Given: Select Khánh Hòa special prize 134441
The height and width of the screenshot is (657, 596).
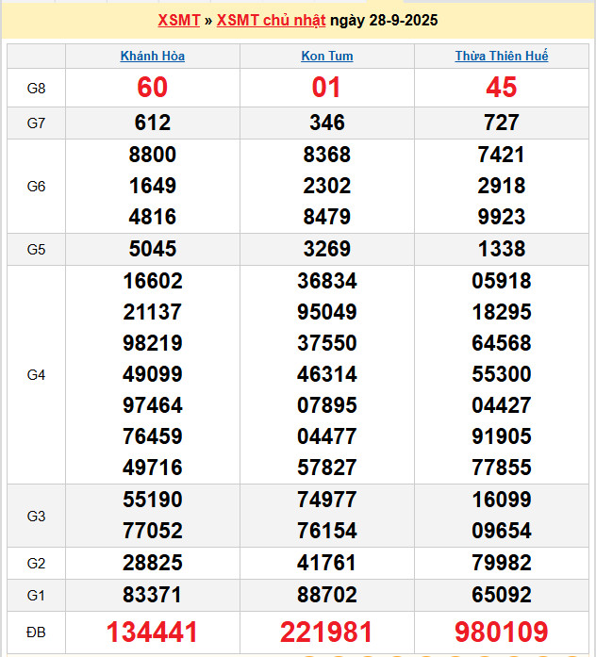Looking at the screenshot, I should 153,632.
